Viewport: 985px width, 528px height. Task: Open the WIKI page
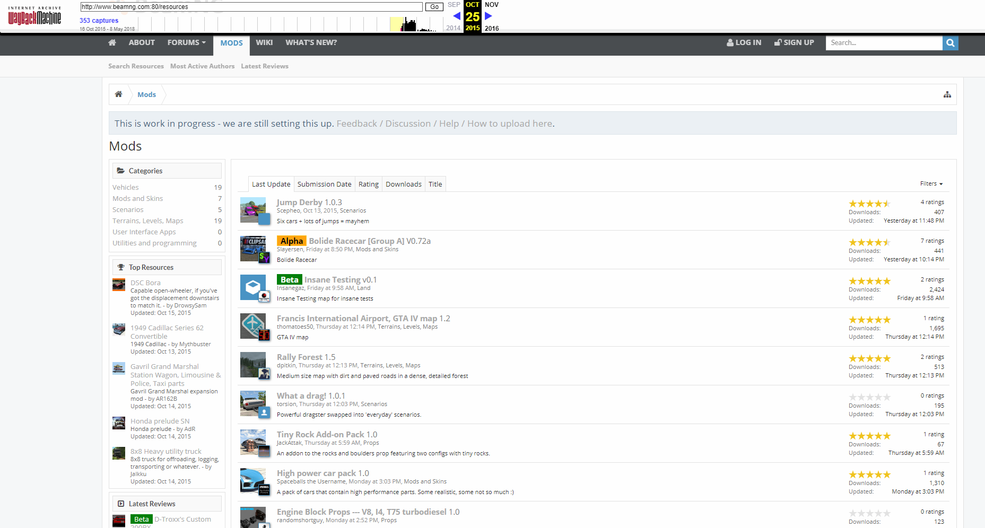tap(264, 43)
